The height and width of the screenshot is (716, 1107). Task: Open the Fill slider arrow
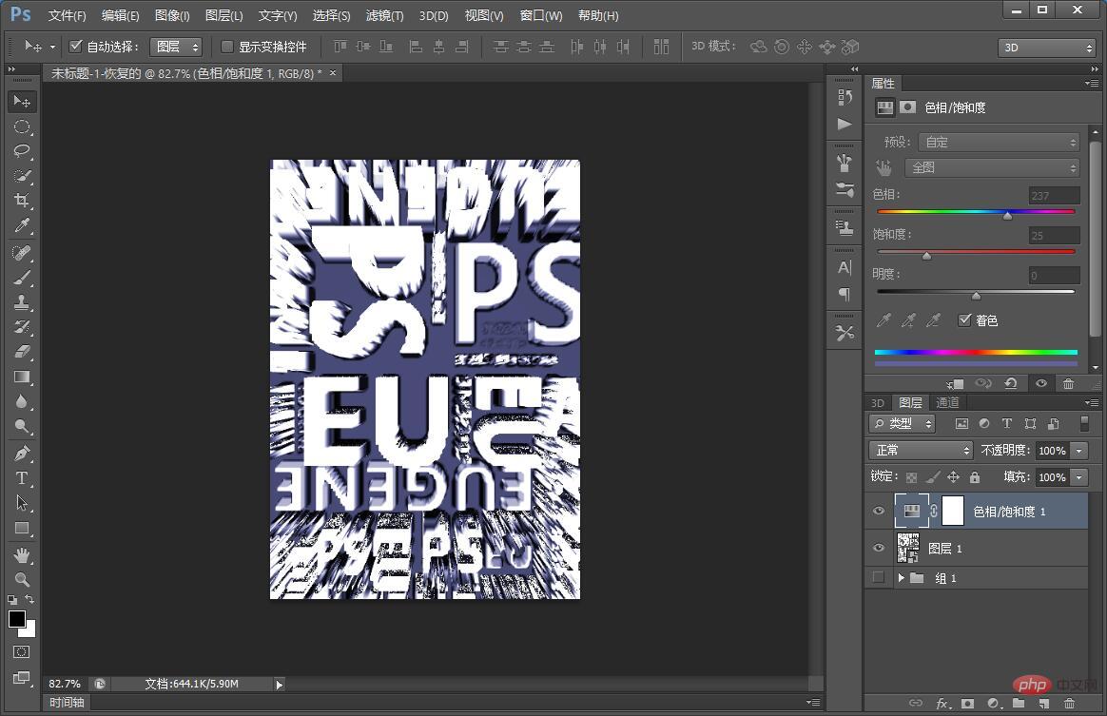click(1078, 477)
